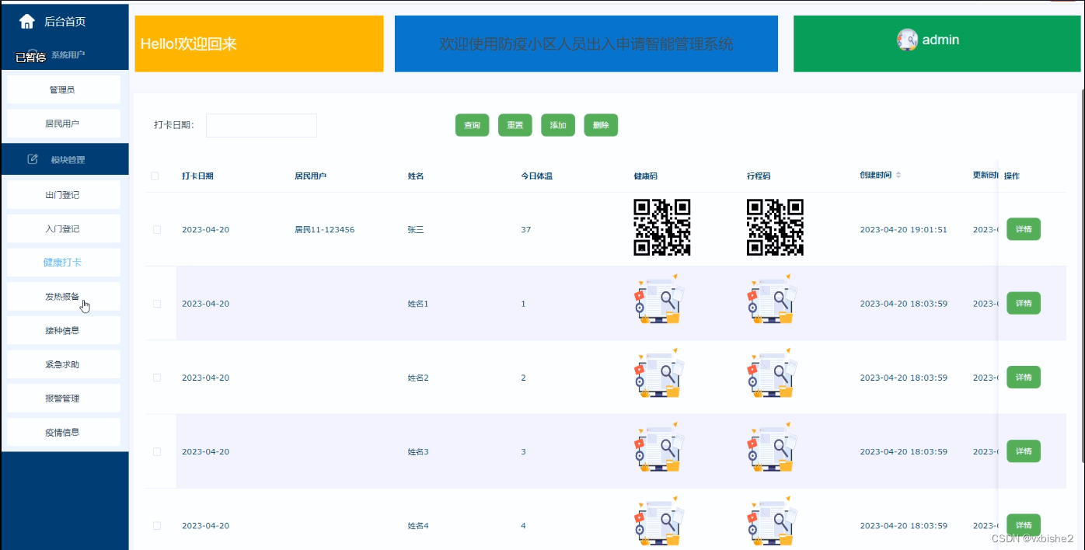
Task: Open the 紧急求助 menu item
Action: pyautogui.click(x=63, y=364)
